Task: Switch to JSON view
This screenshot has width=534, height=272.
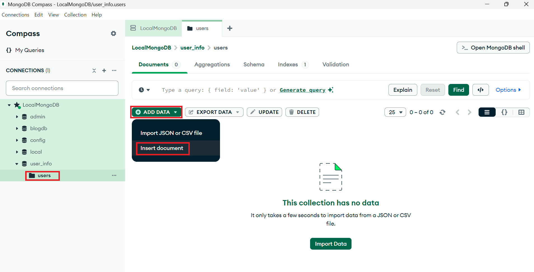Action: pos(504,112)
